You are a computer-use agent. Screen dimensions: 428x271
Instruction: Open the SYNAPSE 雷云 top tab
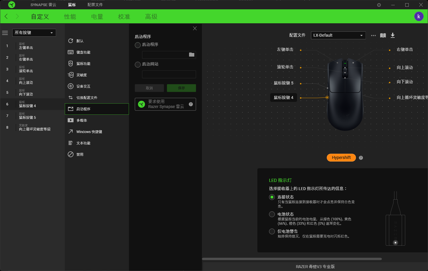(43, 5)
